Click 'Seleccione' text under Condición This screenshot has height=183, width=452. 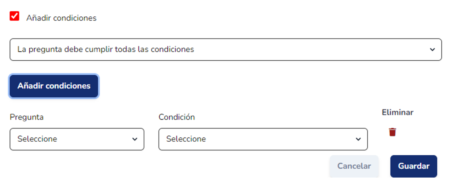(186, 139)
